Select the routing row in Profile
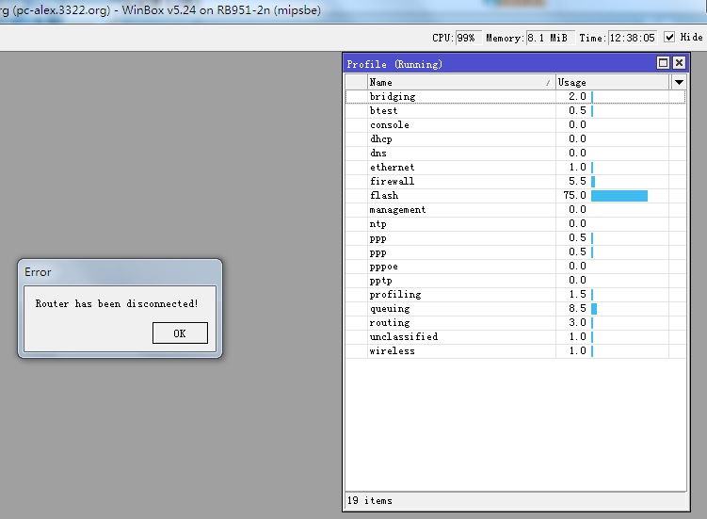Screen dimensions: 707x519 515,323
